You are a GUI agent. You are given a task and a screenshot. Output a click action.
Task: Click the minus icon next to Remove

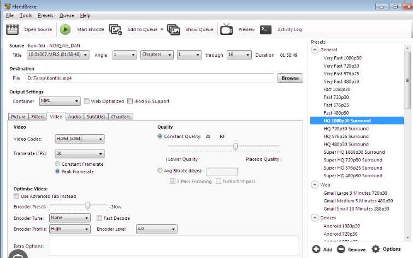click(x=341, y=249)
